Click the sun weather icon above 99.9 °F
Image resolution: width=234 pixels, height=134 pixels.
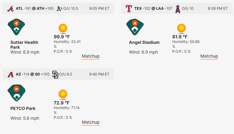(63, 28)
